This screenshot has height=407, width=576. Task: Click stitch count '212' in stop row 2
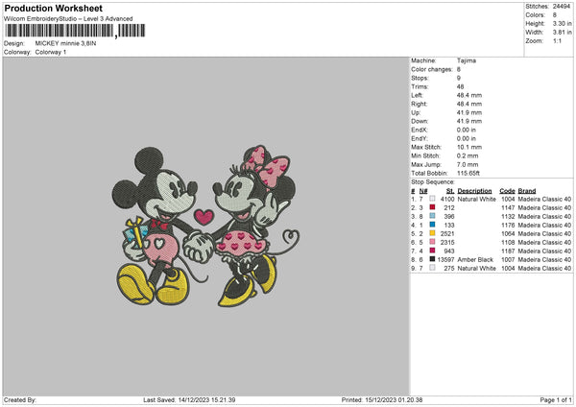tap(449, 207)
